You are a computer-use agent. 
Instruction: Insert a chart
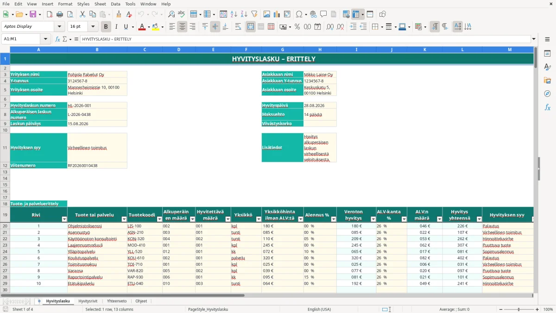pos(277,14)
